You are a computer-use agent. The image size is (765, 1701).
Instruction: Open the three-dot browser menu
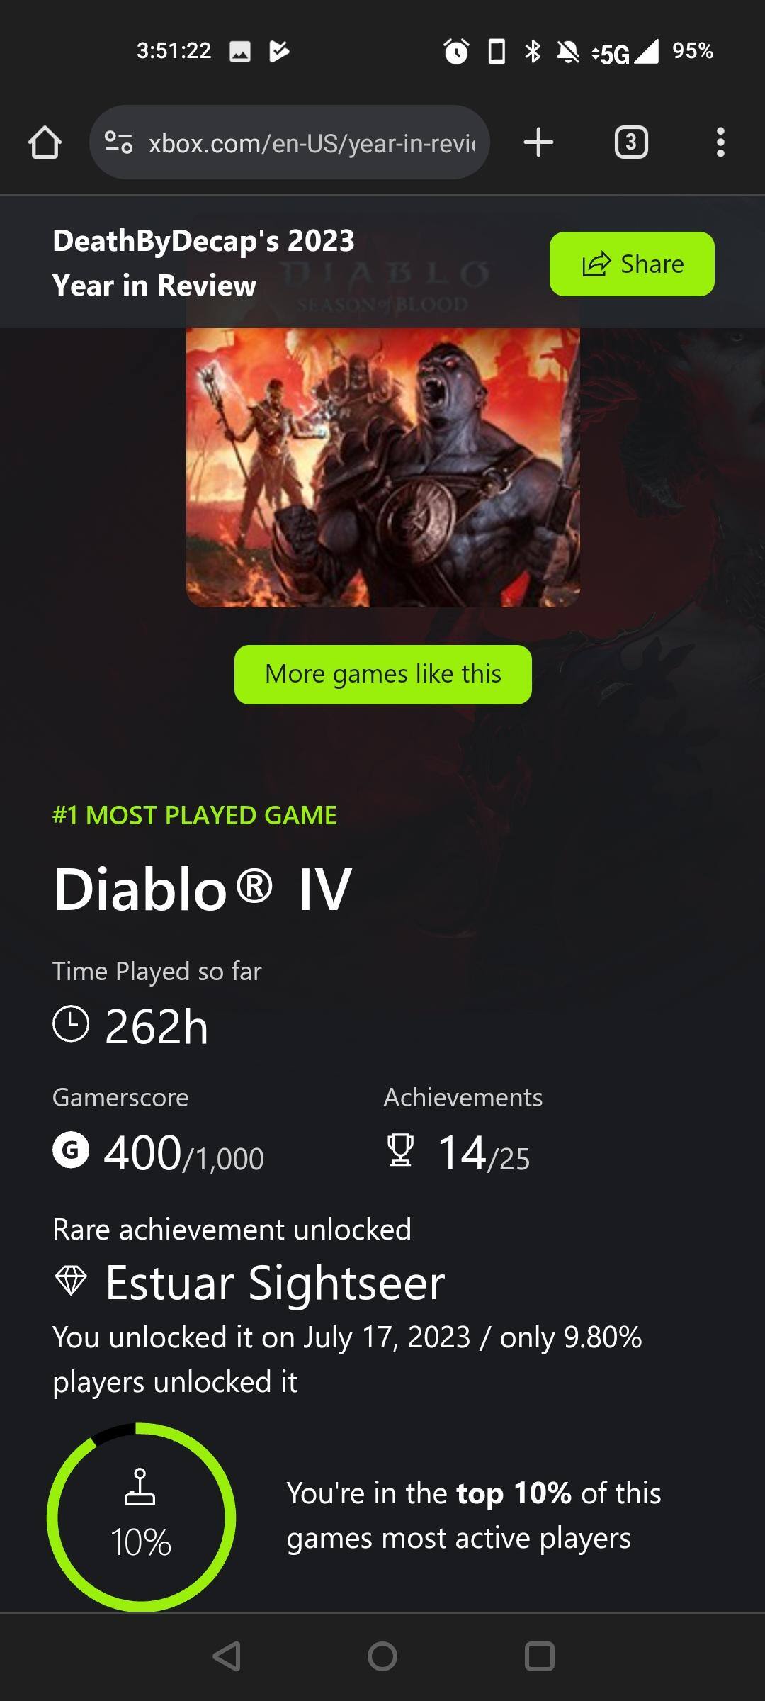coord(720,142)
